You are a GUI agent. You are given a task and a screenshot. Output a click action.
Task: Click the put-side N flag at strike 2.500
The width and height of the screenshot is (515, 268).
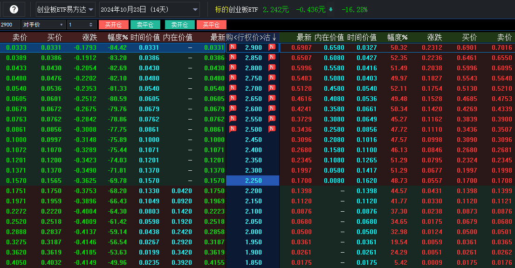pyautogui.click(x=271, y=129)
